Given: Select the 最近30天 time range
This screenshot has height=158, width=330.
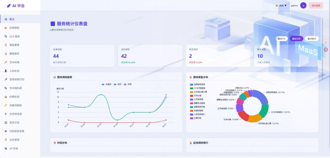Looking at the screenshot, I should (x=296, y=39).
